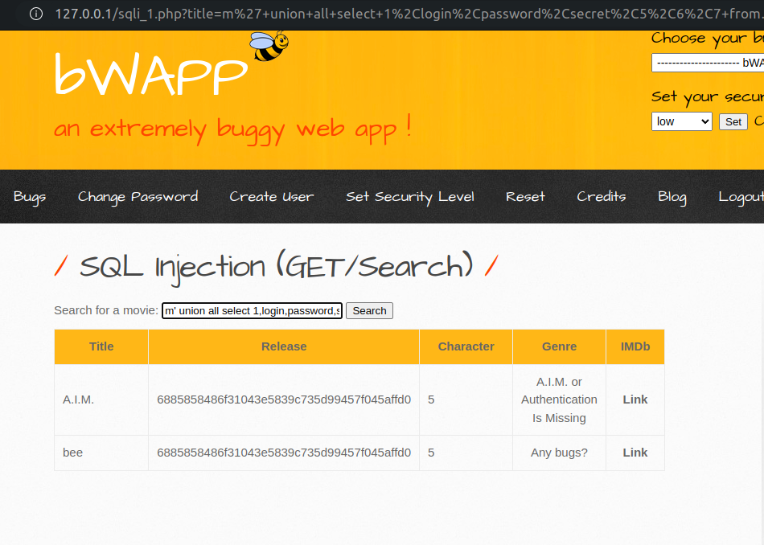
Task: Select Set Security Level in navigation
Action: click(x=410, y=197)
